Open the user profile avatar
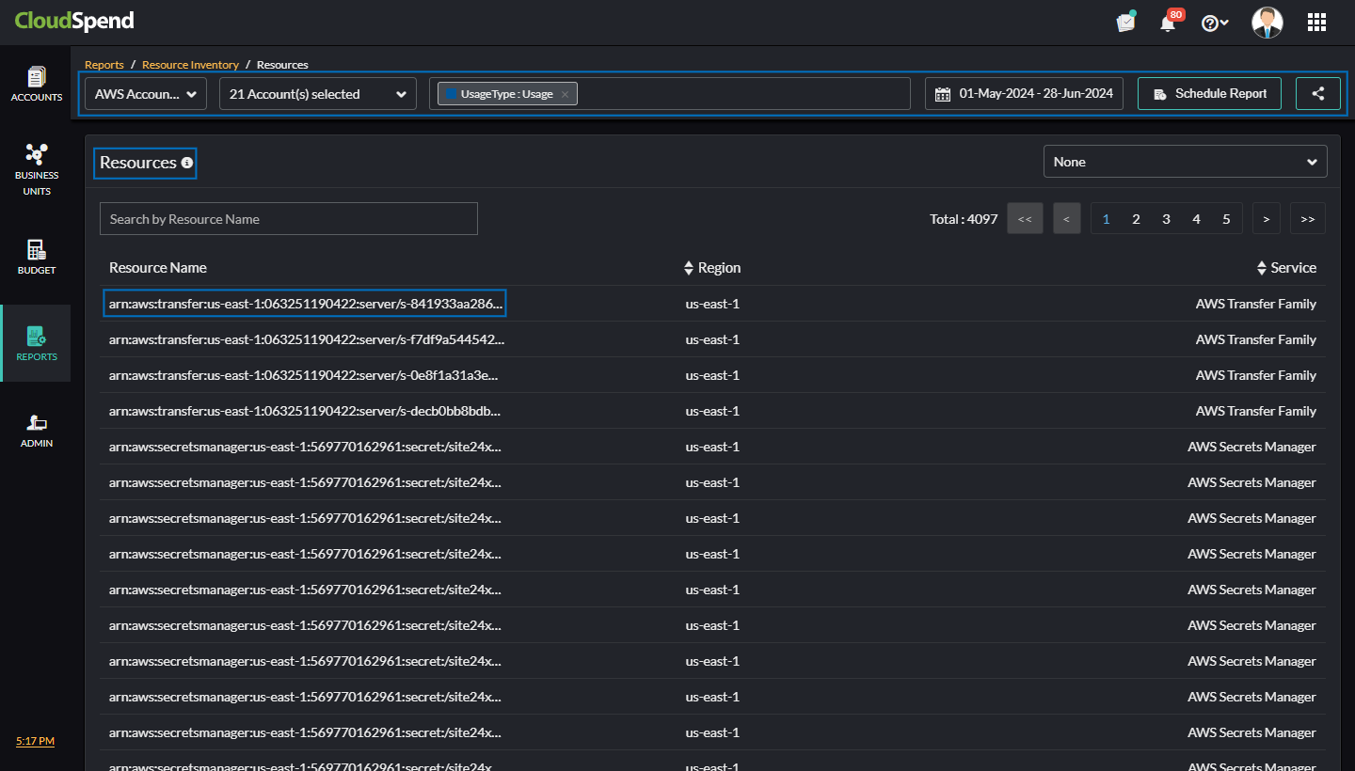This screenshot has height=771, width=1355. pyautogui.click(x=1267, y=23)
